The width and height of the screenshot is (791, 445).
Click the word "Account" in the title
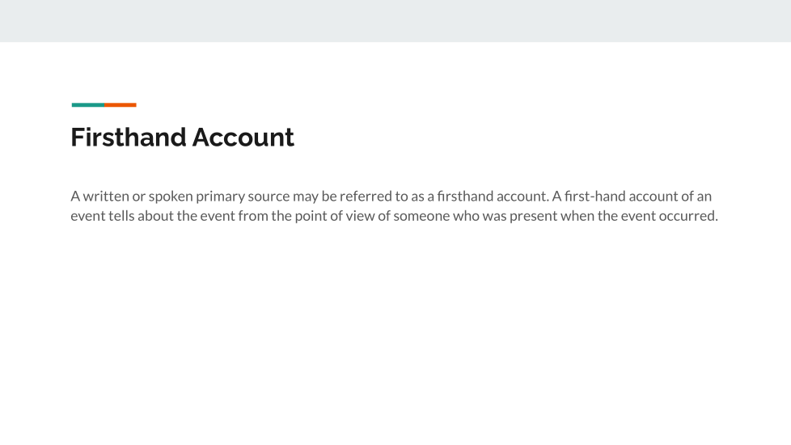click(243, 138)
